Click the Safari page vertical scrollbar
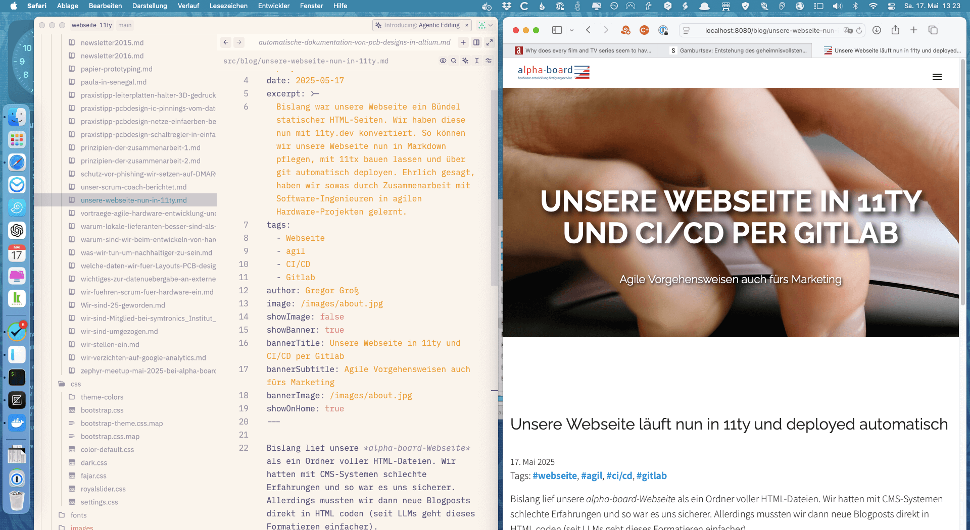The height and width of the screenshot is (530, 970). click(962, 202)
